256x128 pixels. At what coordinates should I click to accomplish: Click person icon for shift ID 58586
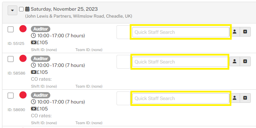coord(234,61)
